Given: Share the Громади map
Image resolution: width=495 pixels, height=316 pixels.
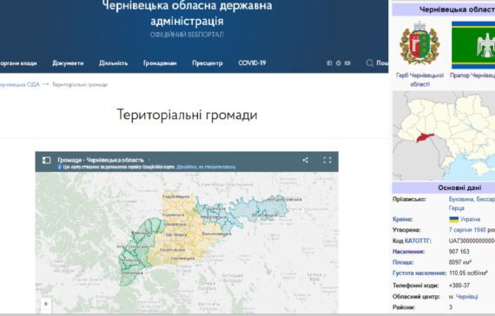Looking at the screenshot, I should tap(305, 160).
